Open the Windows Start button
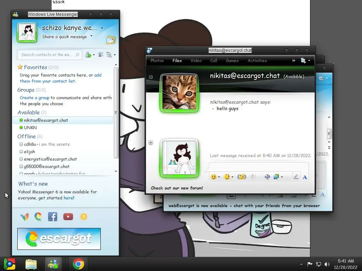The width and height of the screenshot is (362, 271). (9, 264)
